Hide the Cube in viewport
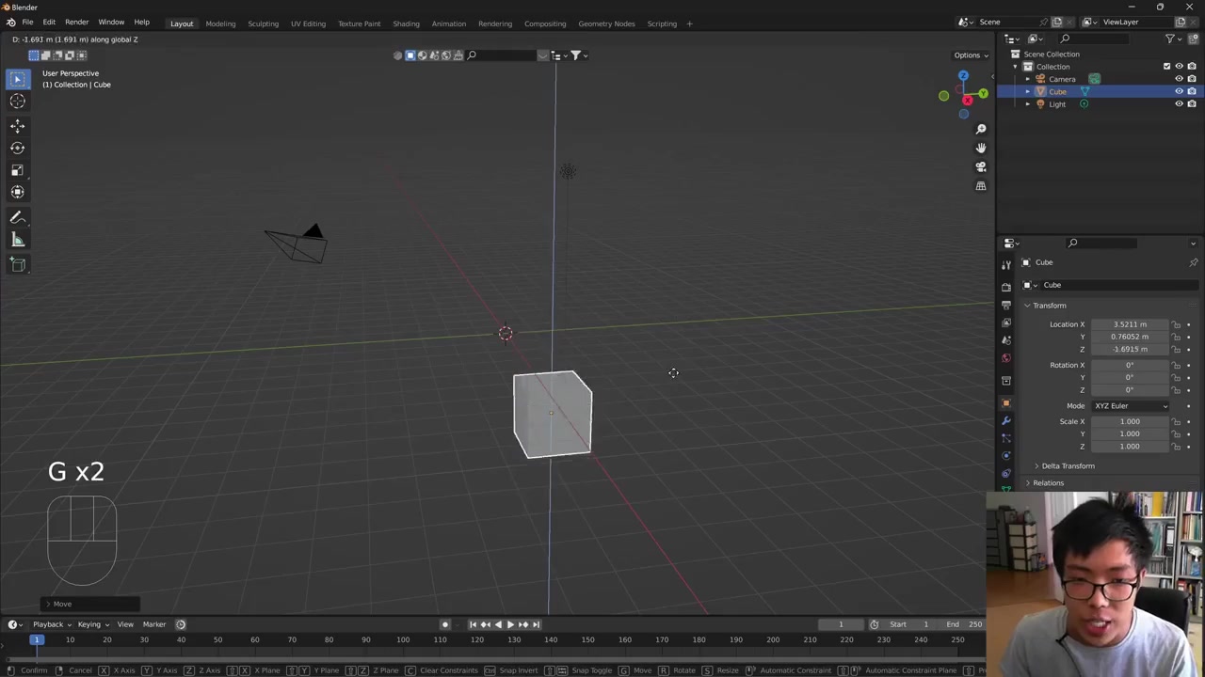Screen dimensions: 1205x677 click(x=1179, y=92)
